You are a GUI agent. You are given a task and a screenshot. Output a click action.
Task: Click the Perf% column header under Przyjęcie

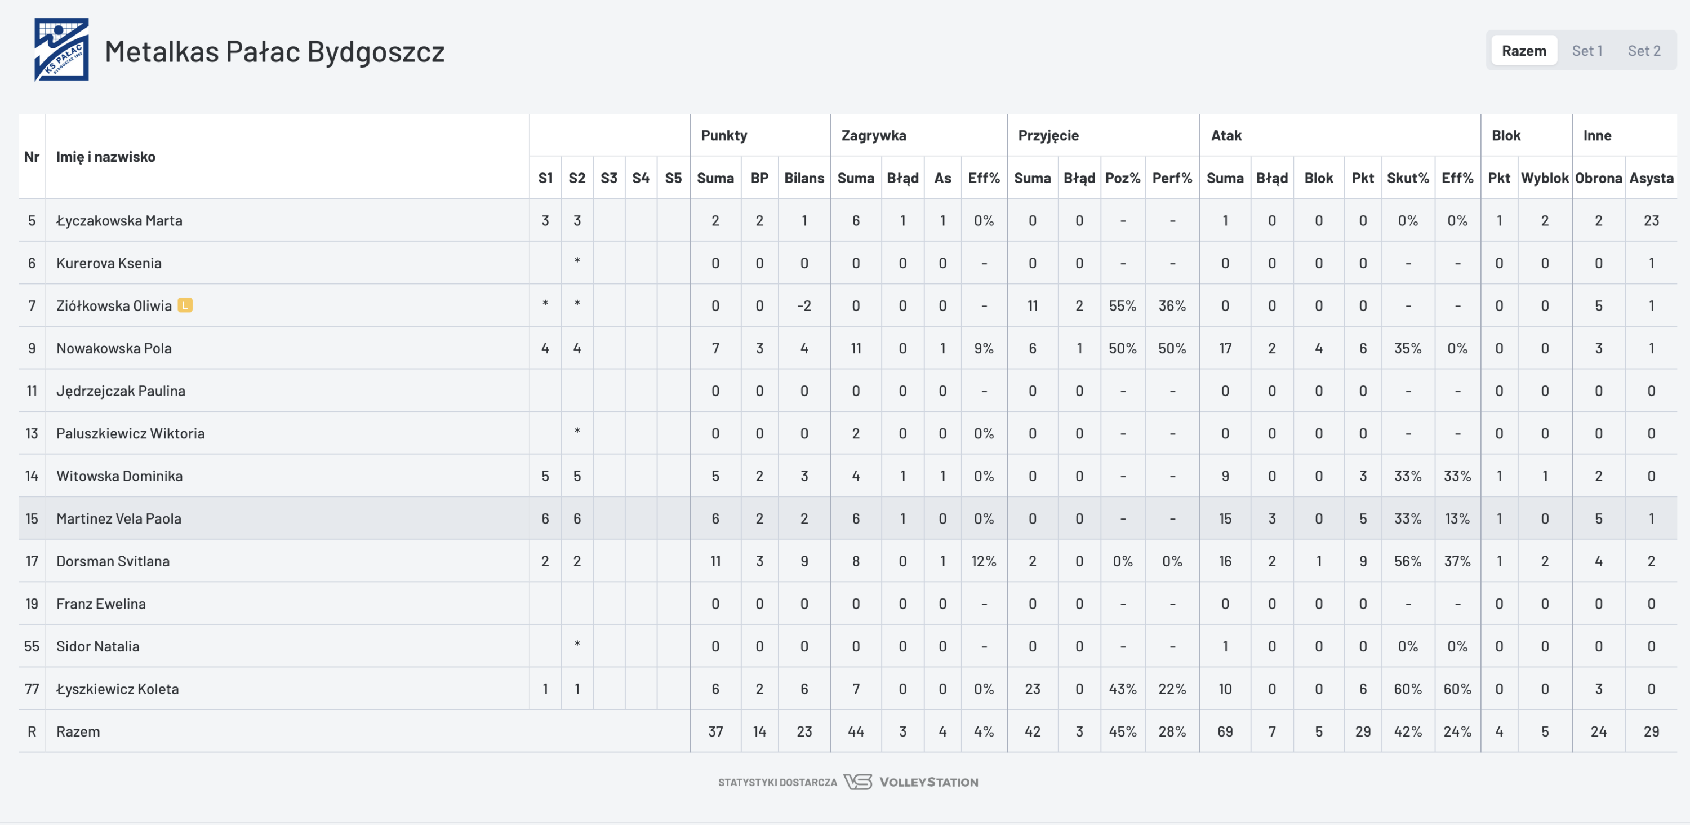[x=1172, y=178]
